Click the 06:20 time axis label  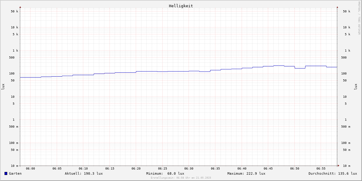[x=136, y=169]
